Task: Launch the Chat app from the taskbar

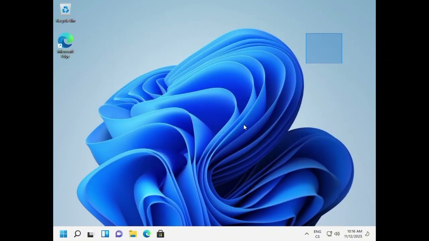Action: (x=119, y=234)
